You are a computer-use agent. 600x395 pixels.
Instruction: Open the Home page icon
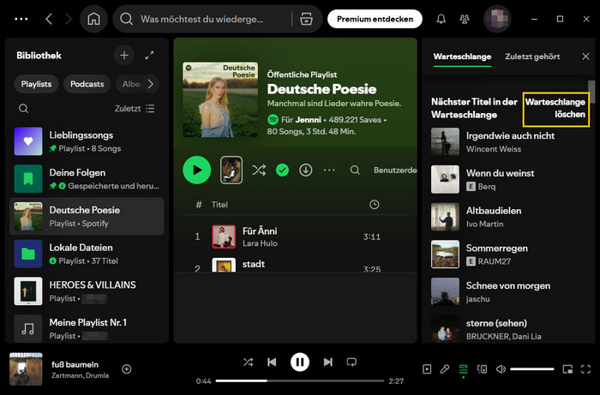point(93,19)
